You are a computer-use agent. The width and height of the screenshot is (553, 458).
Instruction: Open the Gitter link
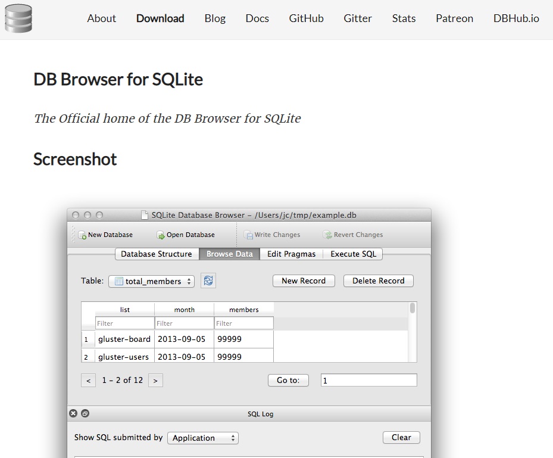tap(358, 18)
